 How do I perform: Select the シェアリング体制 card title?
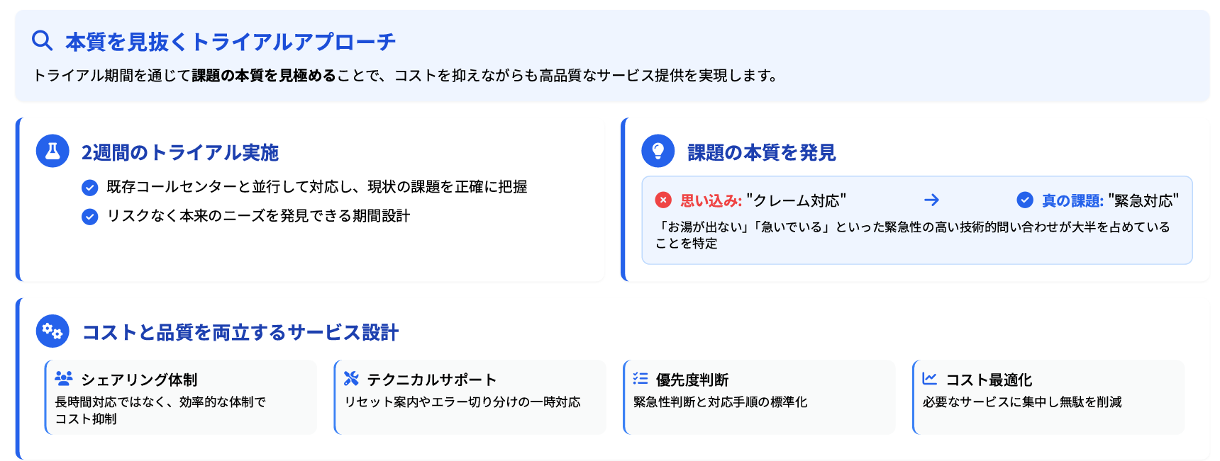point(139,380)
